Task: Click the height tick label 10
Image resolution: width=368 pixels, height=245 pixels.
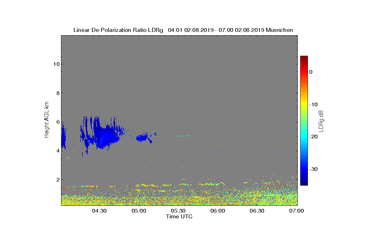Action: pos(56,64)
